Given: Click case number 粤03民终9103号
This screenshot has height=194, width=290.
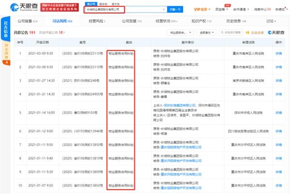Looking at the screenshot, I should (80, 112).
